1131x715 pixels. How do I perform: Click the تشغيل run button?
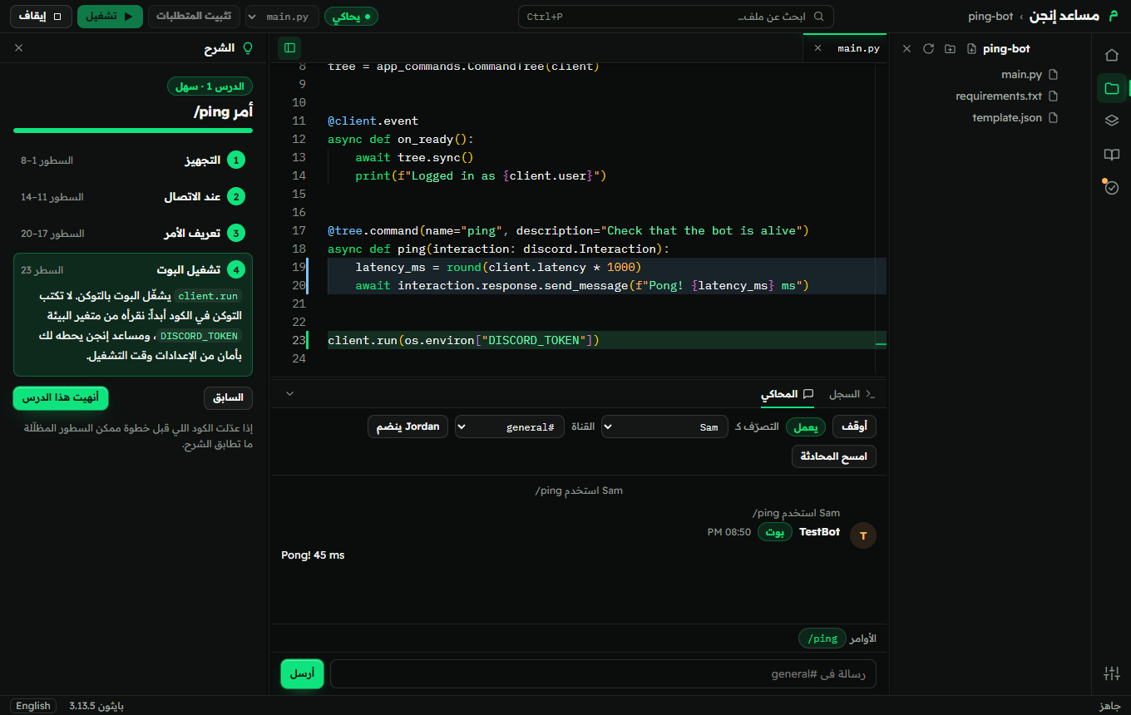tap(110, 17)
